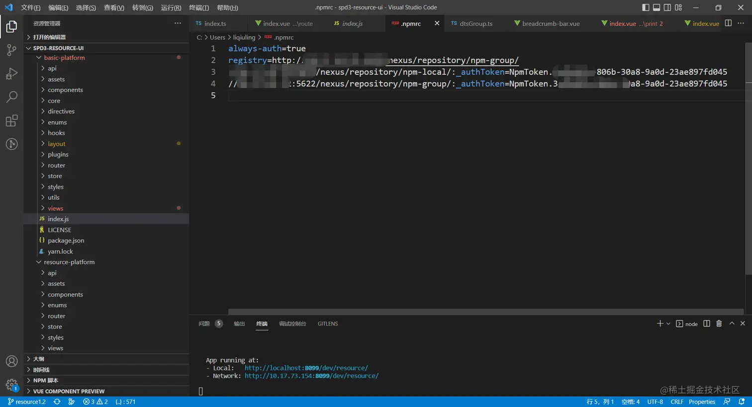Open the 文件(F) menu
The image size is (752, 407).
(x=31, y=7)
